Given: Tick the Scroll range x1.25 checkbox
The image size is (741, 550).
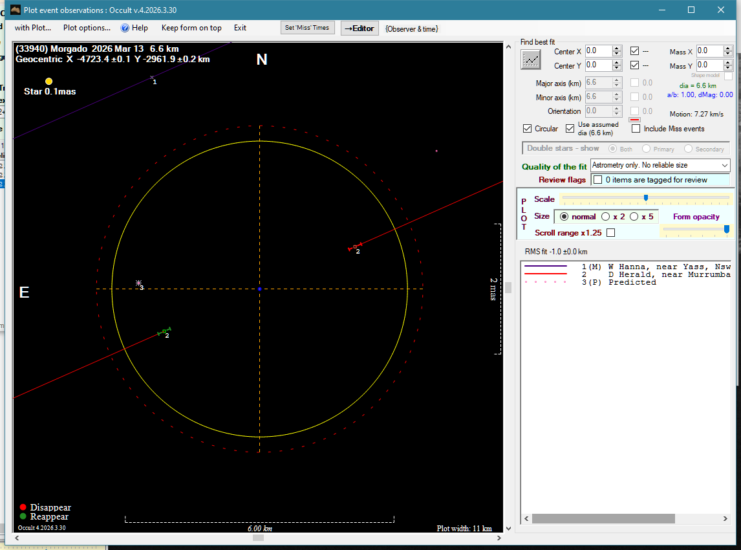Looking at the screenshot, I should [610, 233].
